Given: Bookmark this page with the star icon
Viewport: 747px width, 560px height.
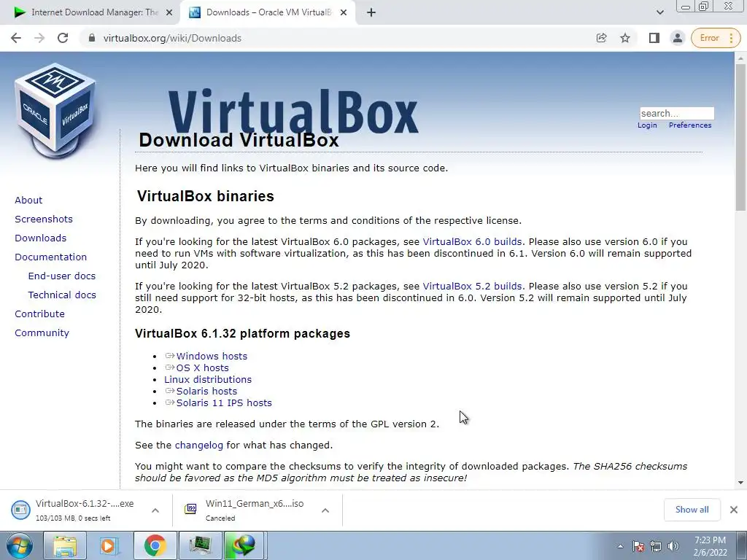Looking at the screenshot, I should coord(625,38).
